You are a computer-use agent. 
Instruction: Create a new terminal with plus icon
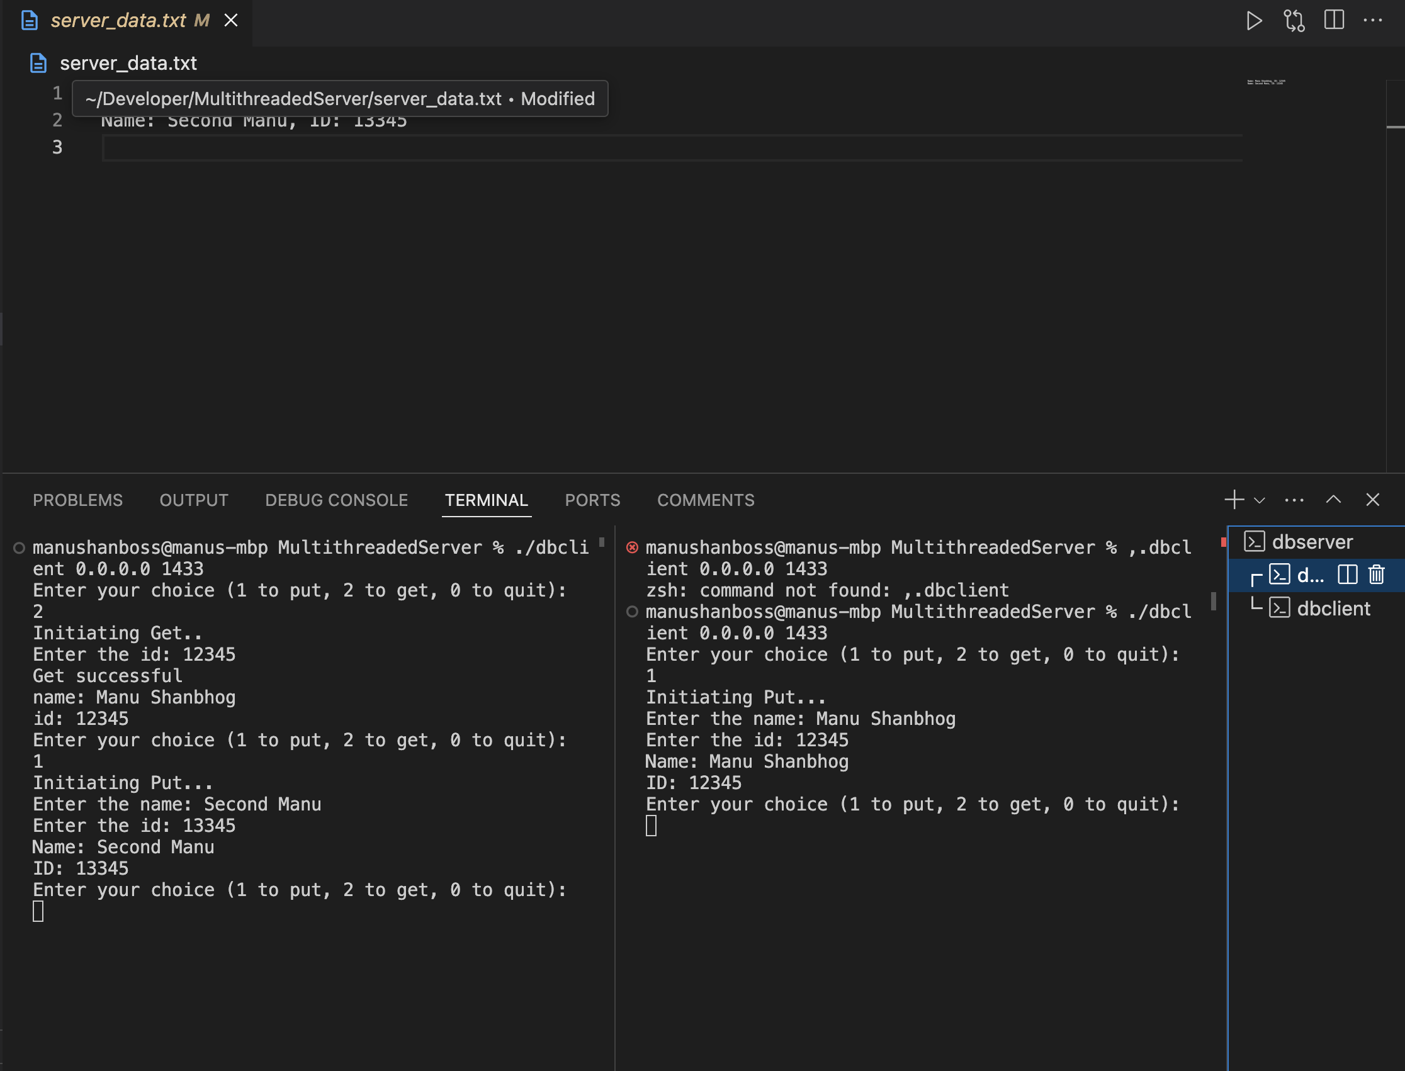(x=1234, y=500)
